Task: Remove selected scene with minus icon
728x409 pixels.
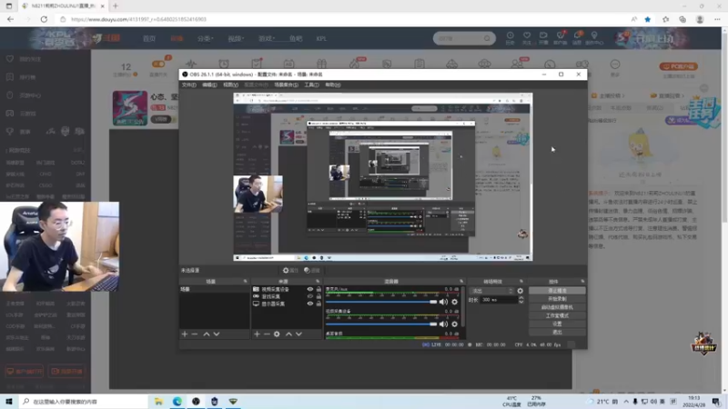Action: click(195, 334)
